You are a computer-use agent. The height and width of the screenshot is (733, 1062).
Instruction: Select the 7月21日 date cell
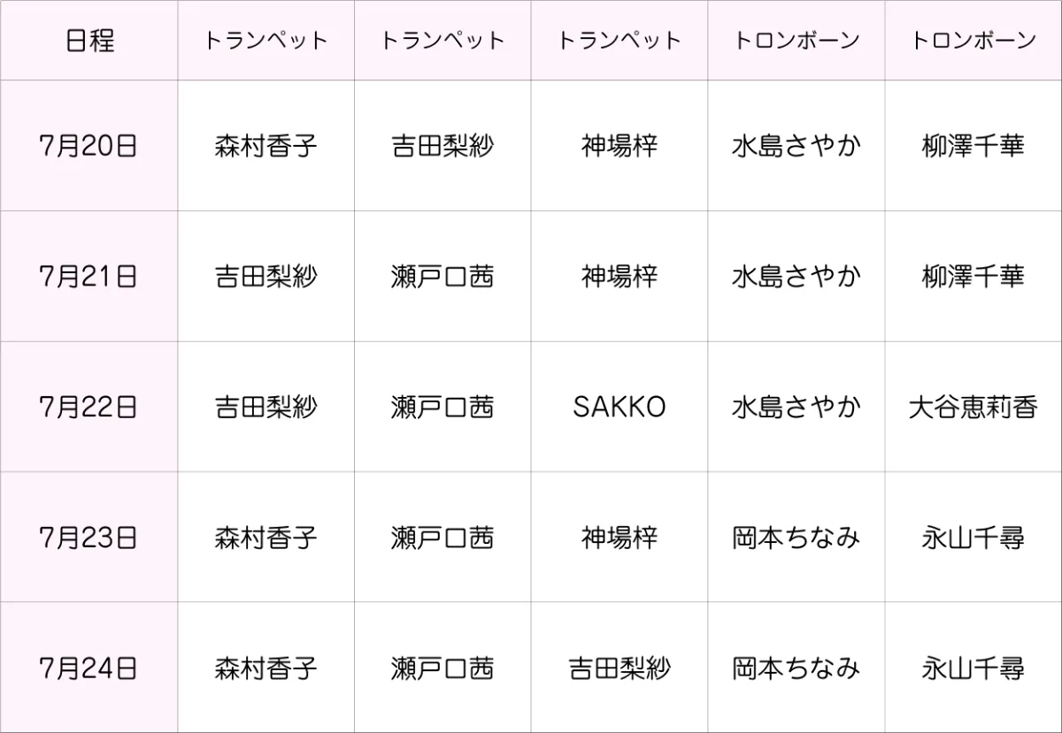pyautogui.click(x=88, y=277)
